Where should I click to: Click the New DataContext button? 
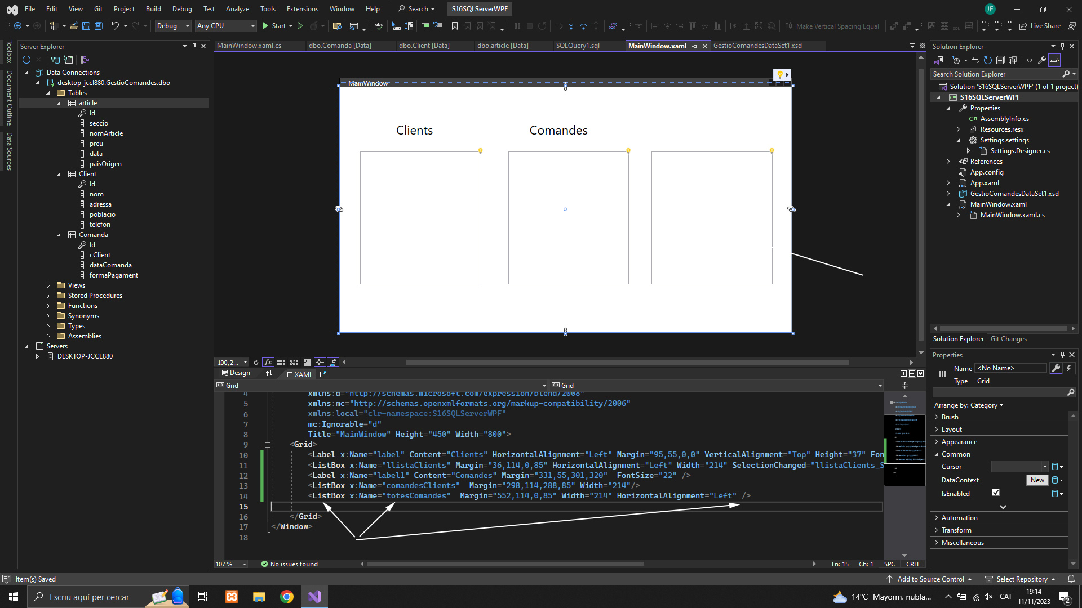(1037, 480)
